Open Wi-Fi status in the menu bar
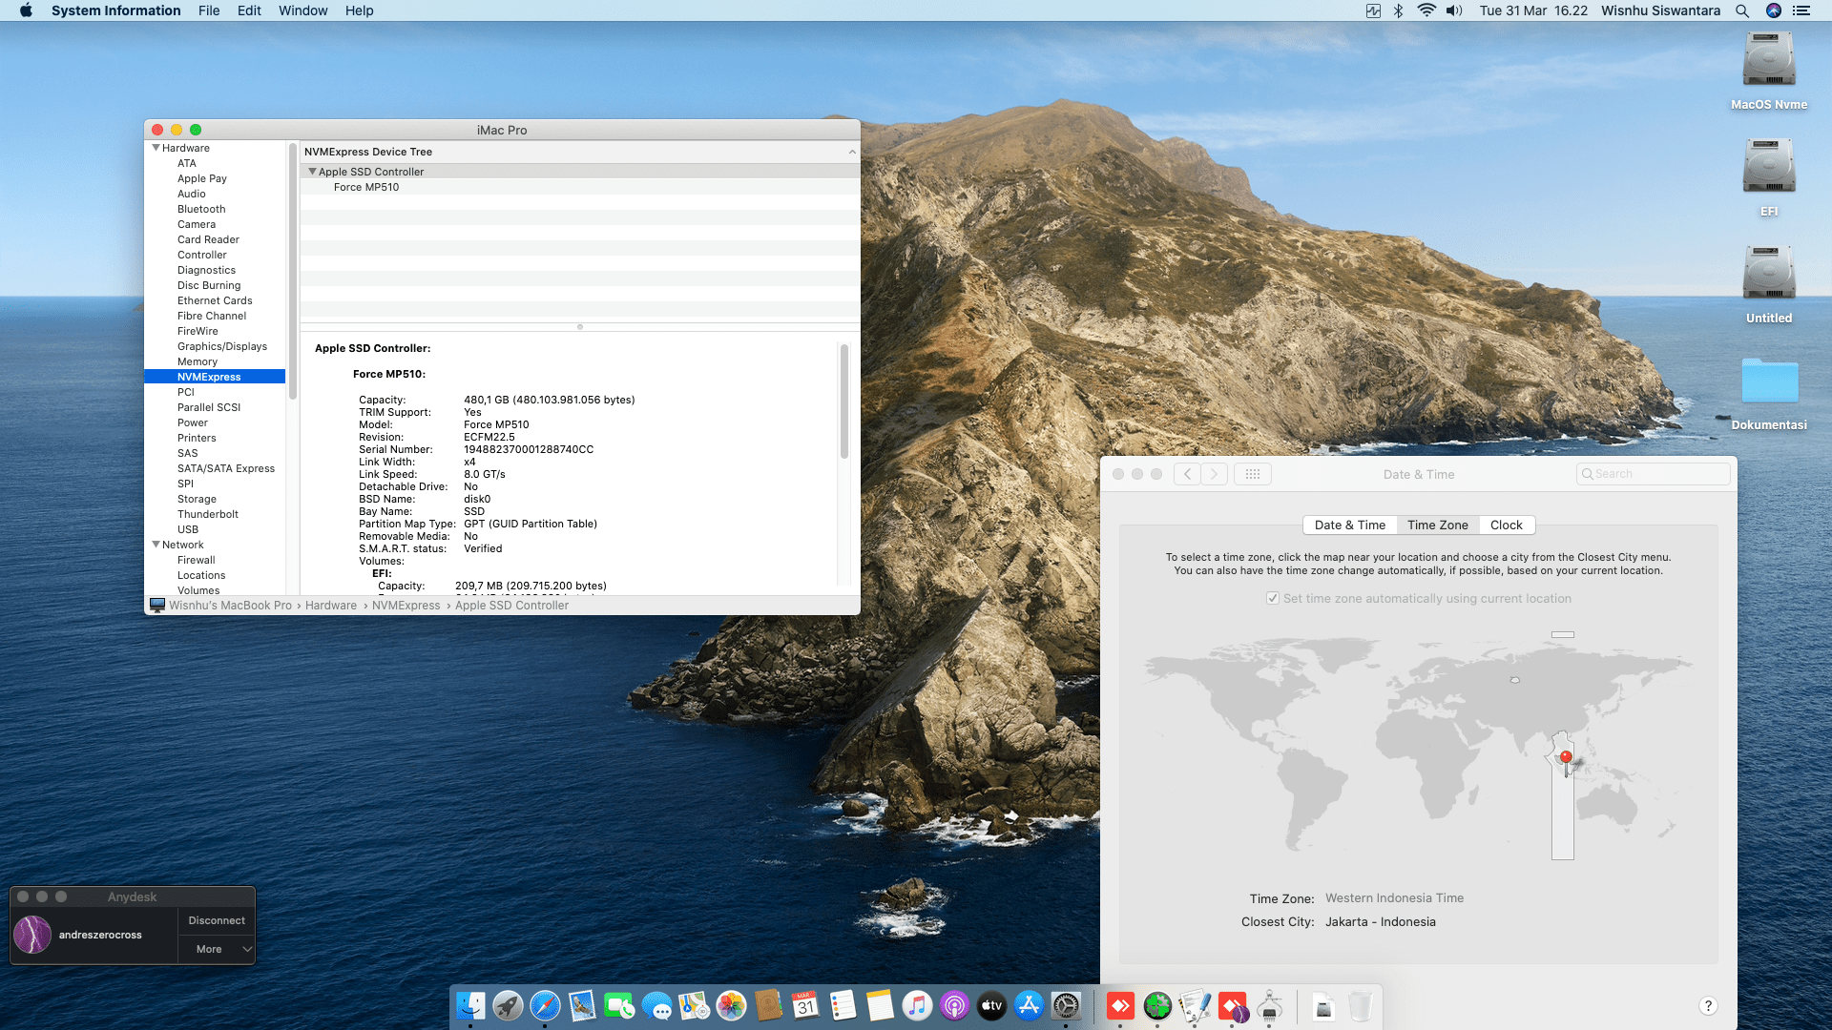Viewport: 1832px width, 1030px height. pos(1426,10)
